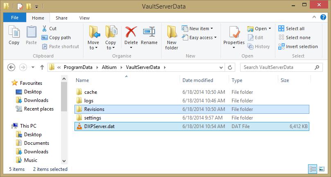Switch to the View ribbon tab
The image size is (331, 177).
point(84,18)
